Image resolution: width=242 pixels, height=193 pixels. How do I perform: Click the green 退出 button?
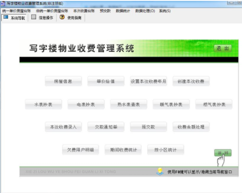(x=222, y=48)
